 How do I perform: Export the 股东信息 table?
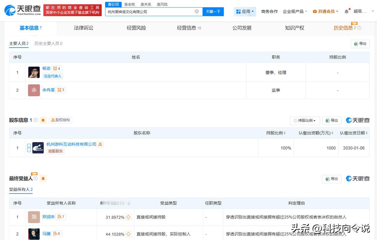point(332,120)
